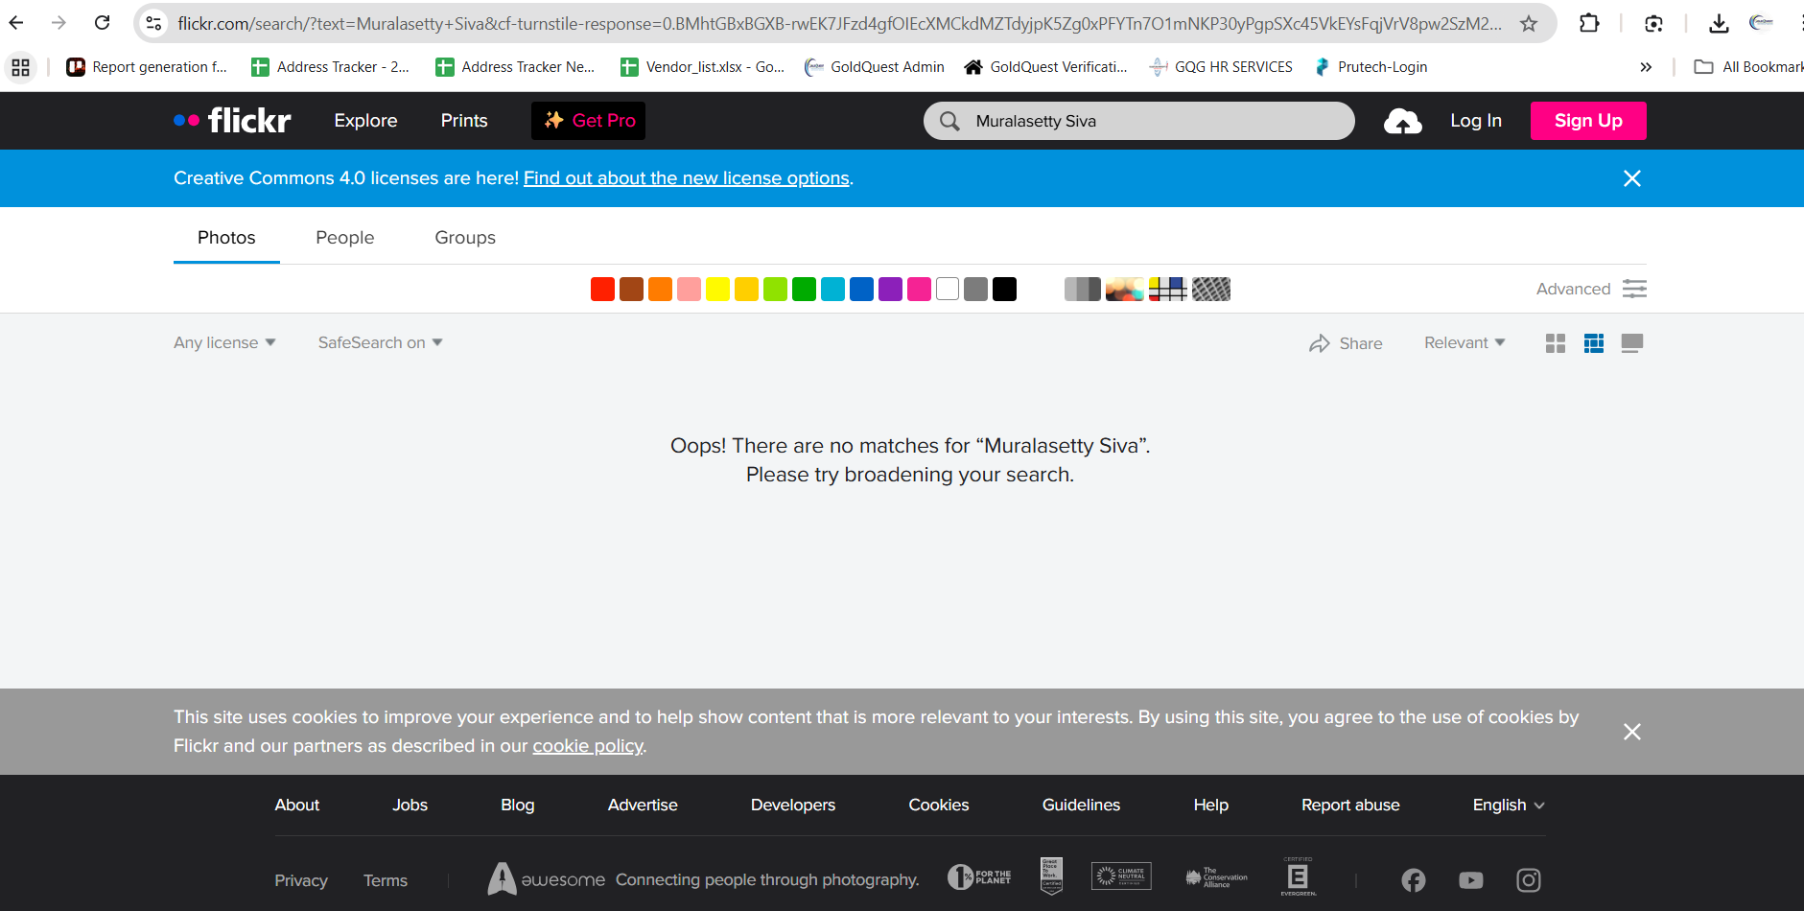Viewport: 1804px width, 911px height.
Task: Select the blue color swatch
Action: click(861, 289)
